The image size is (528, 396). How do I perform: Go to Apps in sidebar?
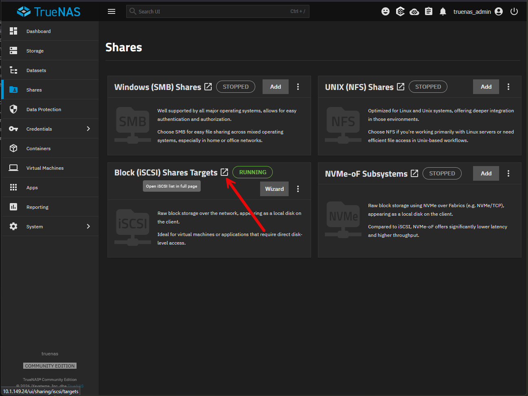[50, 187]
